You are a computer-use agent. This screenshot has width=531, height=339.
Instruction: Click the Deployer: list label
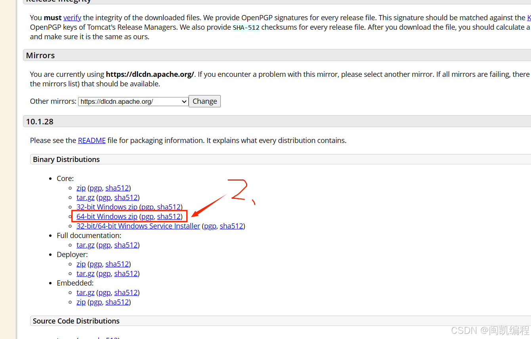[x=72, y=254]
